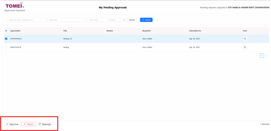Expand the Newest sort dropdown

pos(133,20)
